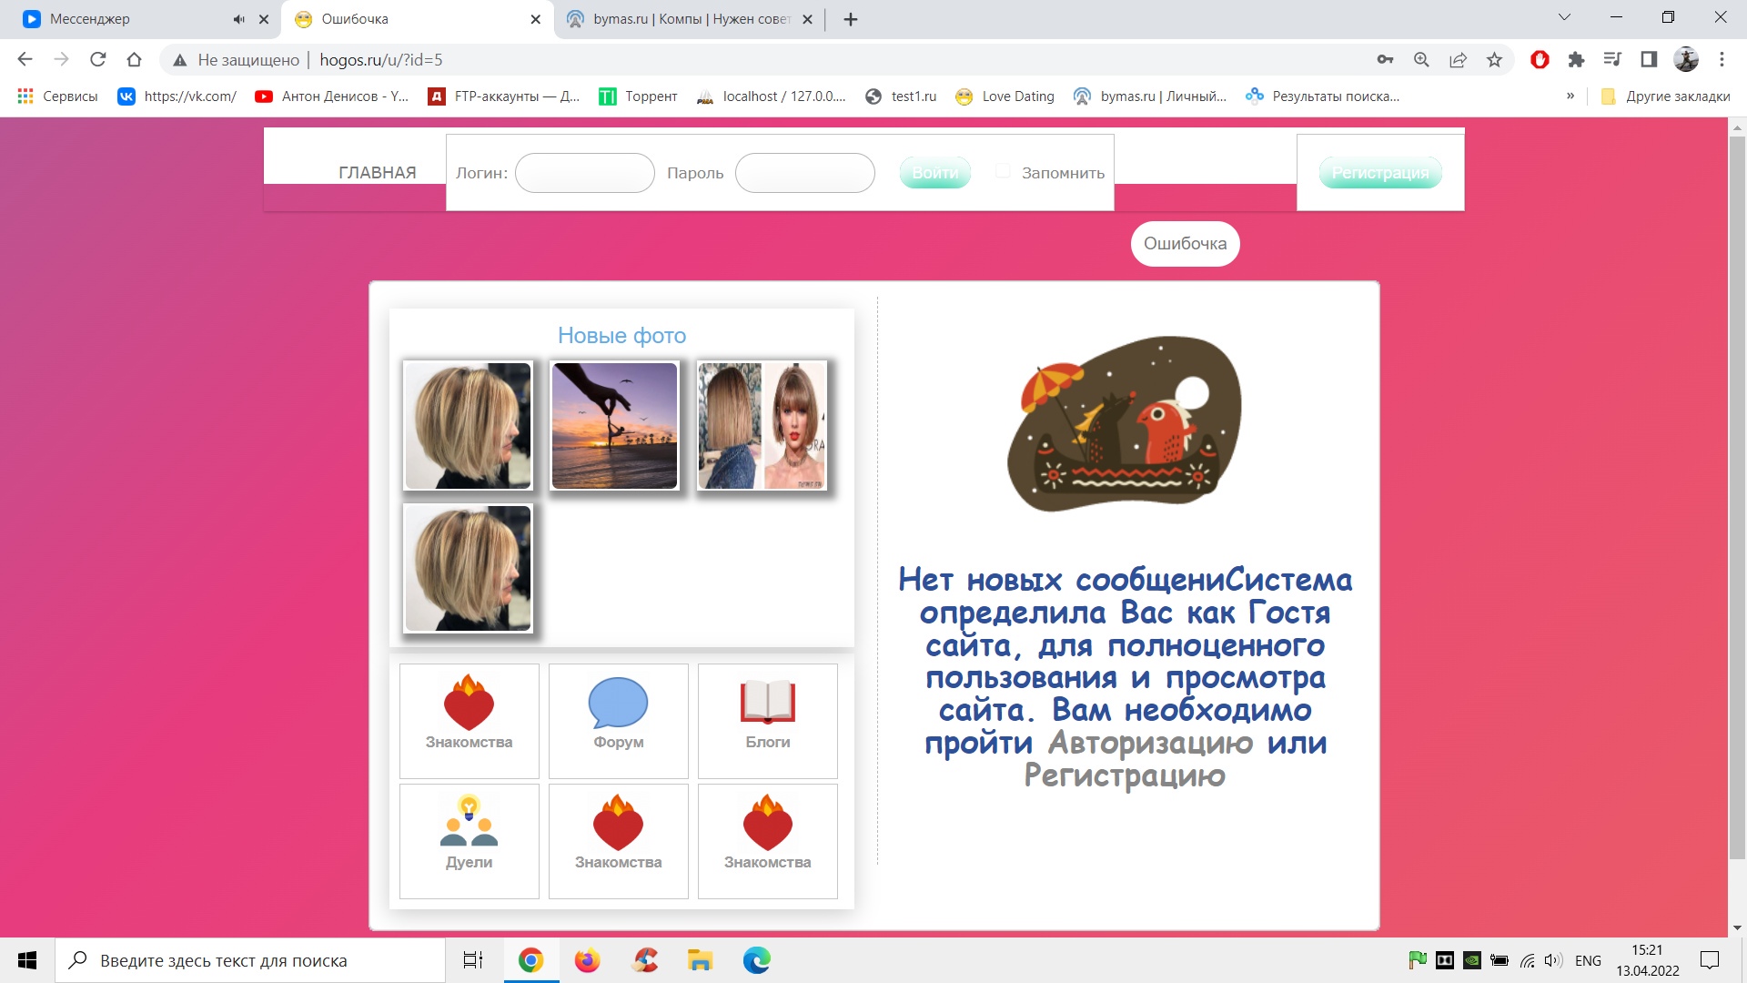1747x983 pixels.
Task: Open the Chrome three-dot menu
Action: [1722, 60]
